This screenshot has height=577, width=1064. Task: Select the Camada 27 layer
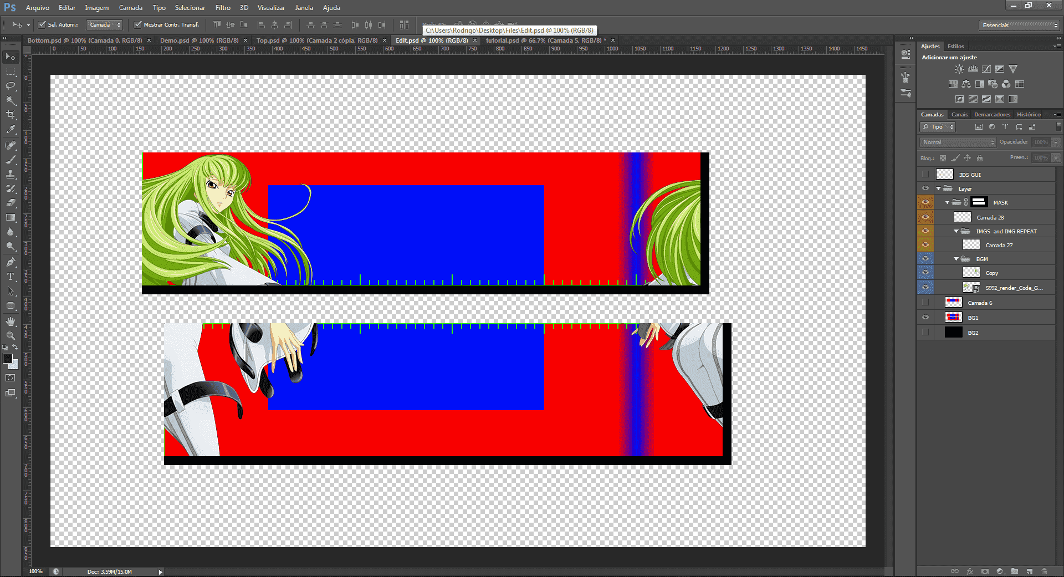[x=986, y=245]
